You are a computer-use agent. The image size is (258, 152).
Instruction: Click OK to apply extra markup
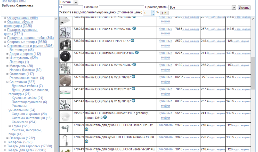tap(164, 13)
